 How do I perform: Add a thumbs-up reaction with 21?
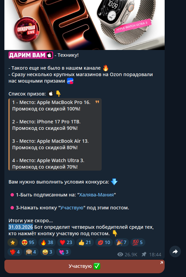pyautogui.click(x=85, y=242)
